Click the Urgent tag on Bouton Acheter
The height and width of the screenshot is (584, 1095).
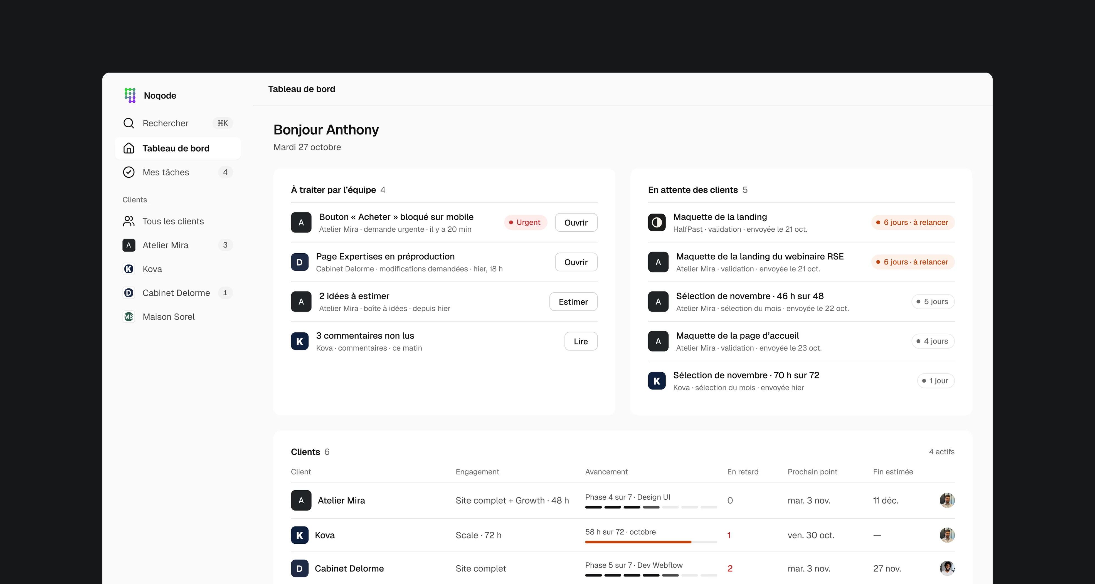[526, 222]
